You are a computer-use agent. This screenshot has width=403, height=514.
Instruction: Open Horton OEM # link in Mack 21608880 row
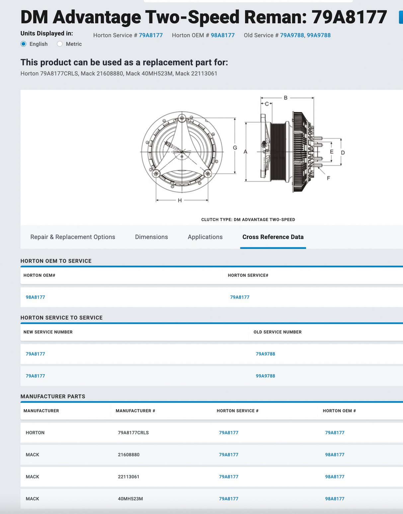point(335,455)
